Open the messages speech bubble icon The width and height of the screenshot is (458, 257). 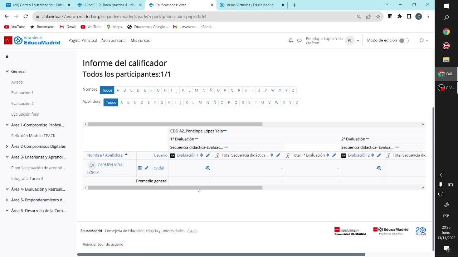[x=299, y=41]
